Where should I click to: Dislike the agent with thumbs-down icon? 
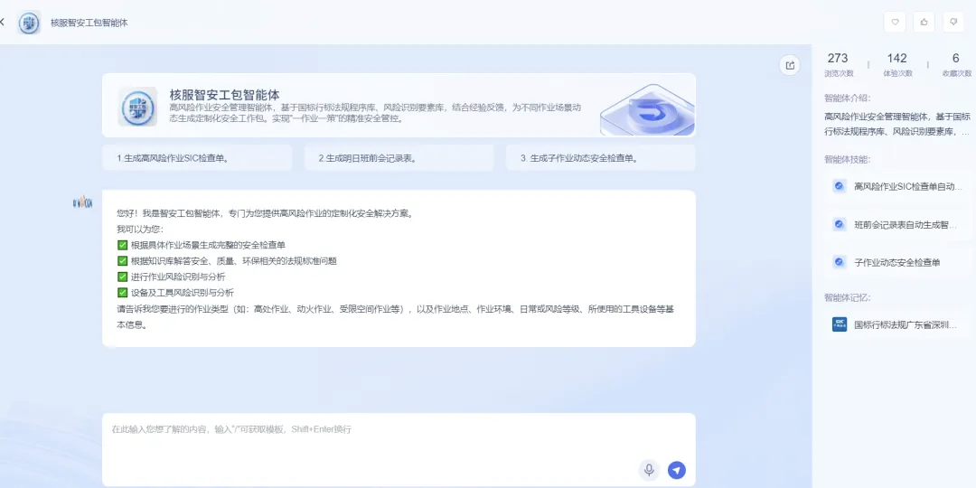click(x=953, y=22)
